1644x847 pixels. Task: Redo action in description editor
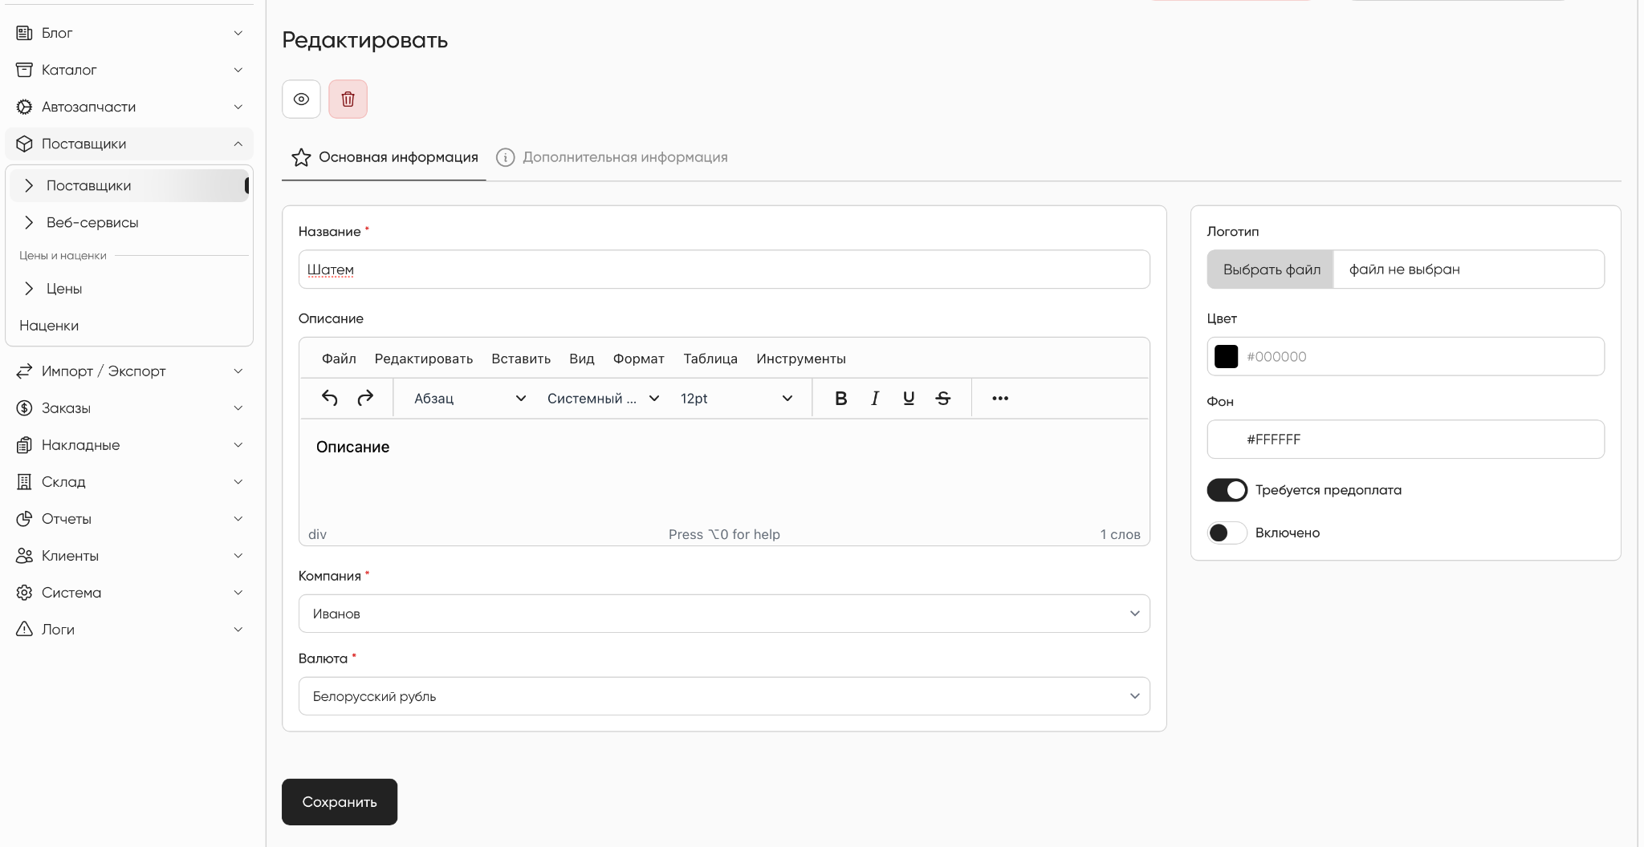(365, 398)
